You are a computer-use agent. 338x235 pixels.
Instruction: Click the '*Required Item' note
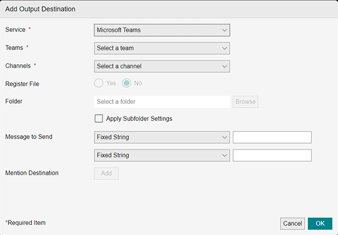point(25,223)
